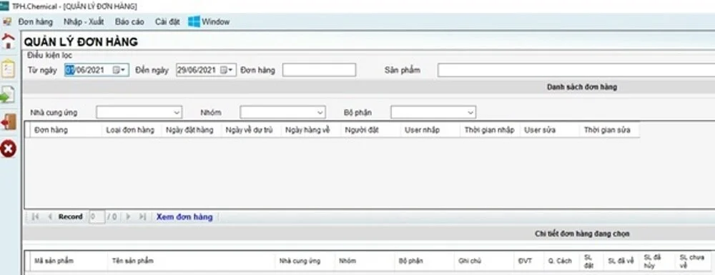Click the red X close sidebar icon
The height and width of the screenshot is (275, 715).
[8, 149]
